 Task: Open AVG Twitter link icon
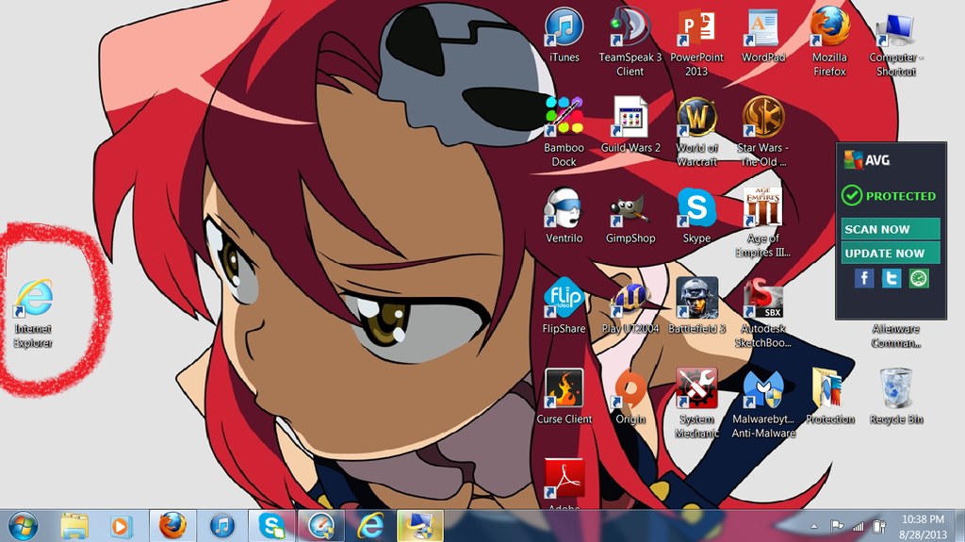tap(891, 278)
